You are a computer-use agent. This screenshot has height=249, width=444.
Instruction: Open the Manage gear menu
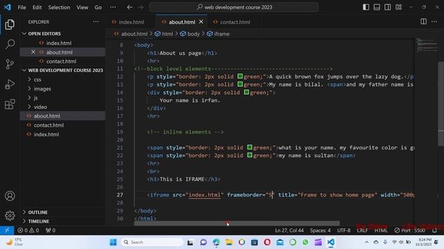[x=10, y=216]
